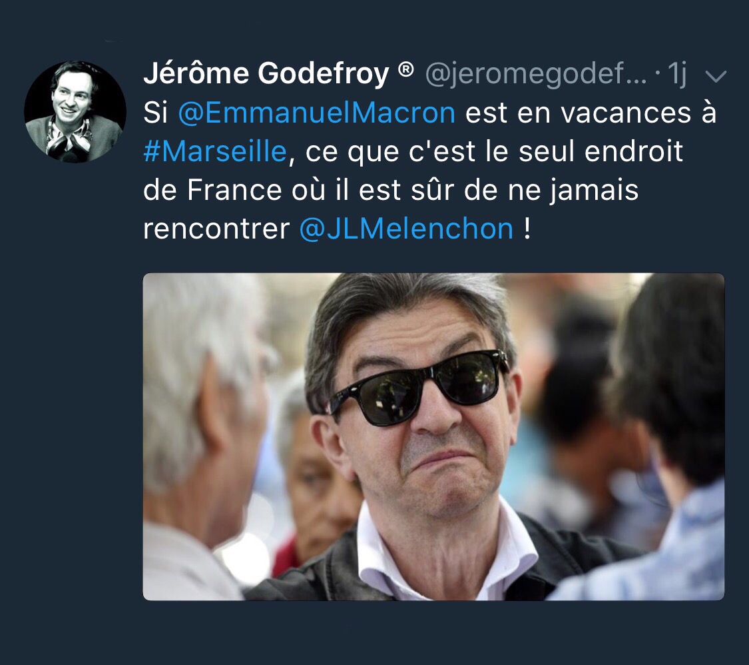Open the @JLMelenchon mention
Screen dimensions: 749x665
406,229
